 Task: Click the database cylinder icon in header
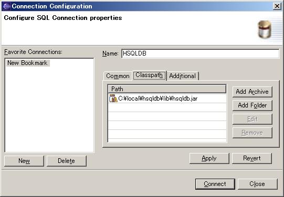click(265, 29)
